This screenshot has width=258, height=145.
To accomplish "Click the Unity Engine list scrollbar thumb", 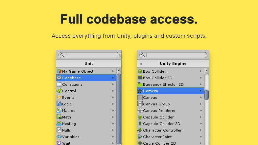I will pos(207,95).
